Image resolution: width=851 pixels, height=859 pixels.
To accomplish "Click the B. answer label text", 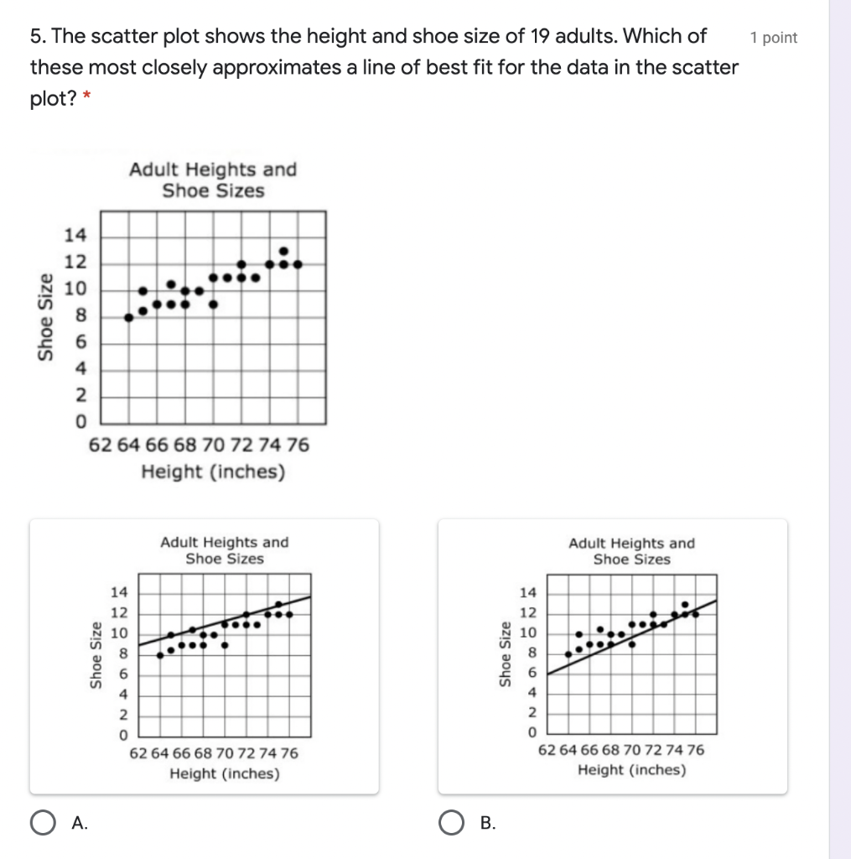I will tap(486, 823).
